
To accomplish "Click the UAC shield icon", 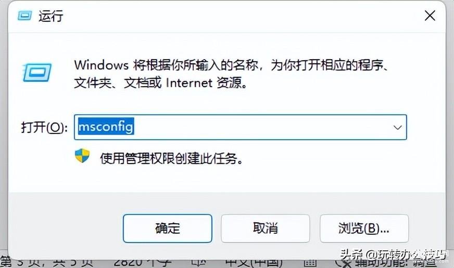I will (x=82, y=156).
